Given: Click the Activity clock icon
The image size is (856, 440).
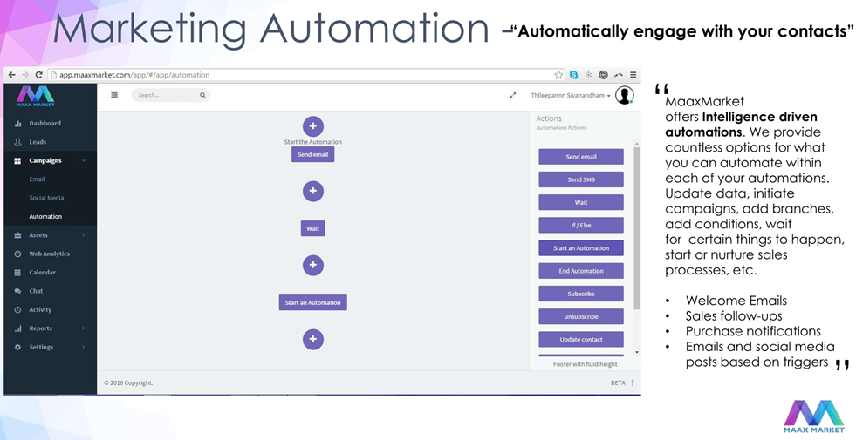Looking at the screenshot, I should 17,309.
